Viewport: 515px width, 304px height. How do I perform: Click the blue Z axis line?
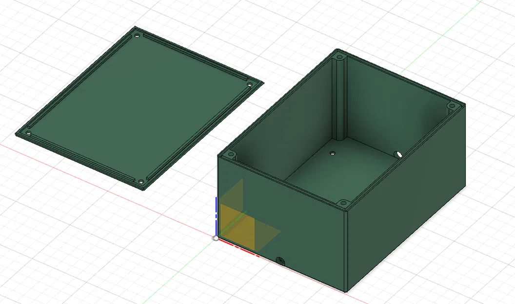(x=216, y=209)
